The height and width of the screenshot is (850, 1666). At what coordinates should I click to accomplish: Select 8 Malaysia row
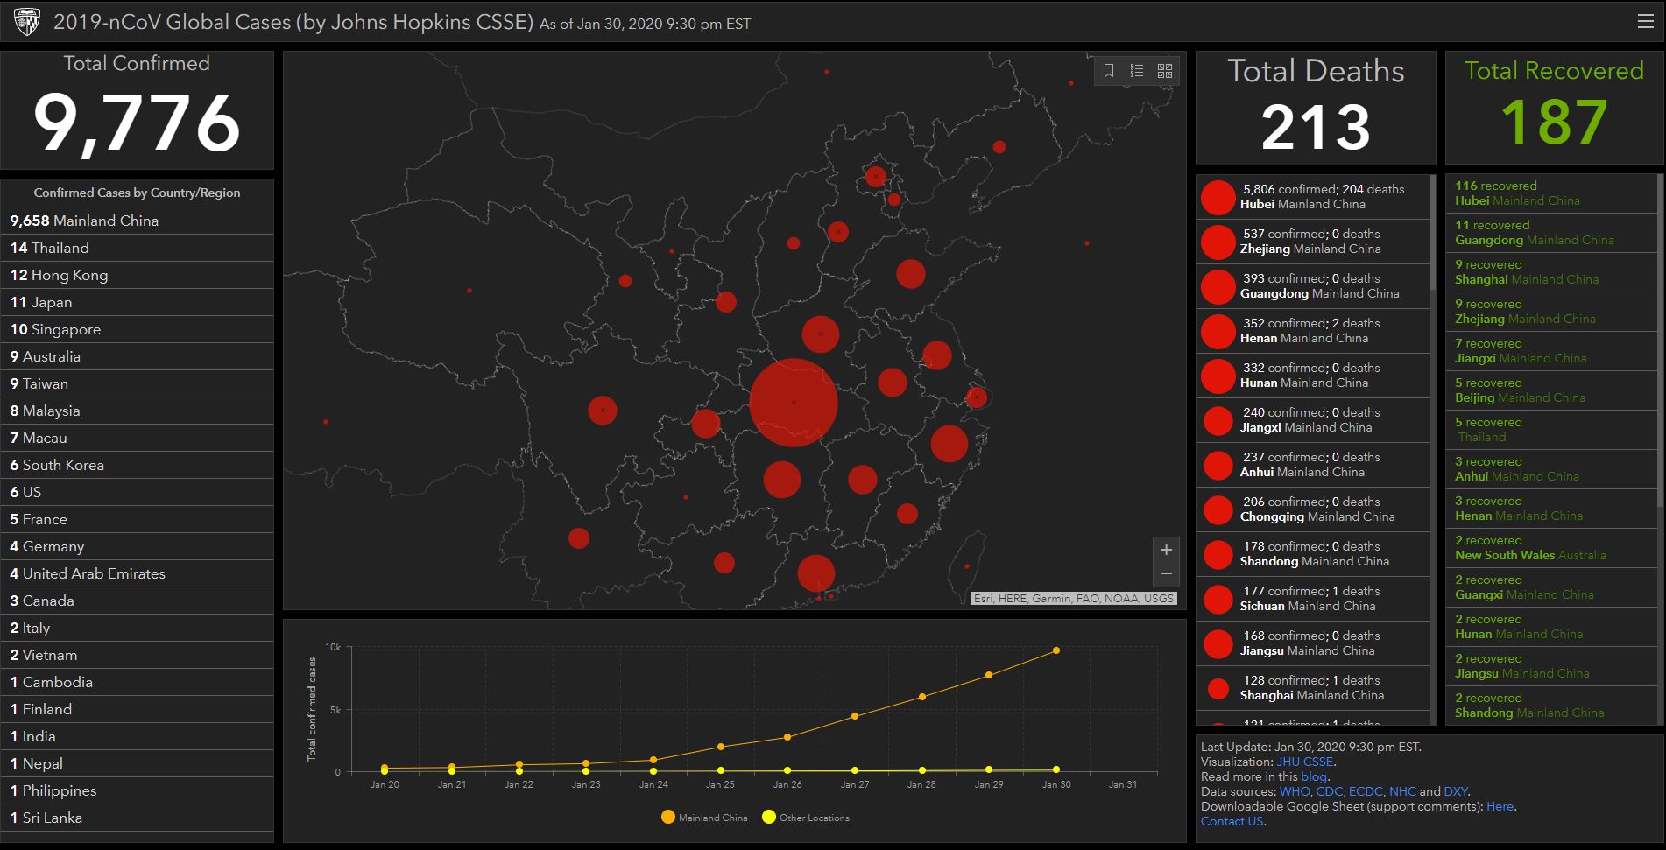point(137,411)
